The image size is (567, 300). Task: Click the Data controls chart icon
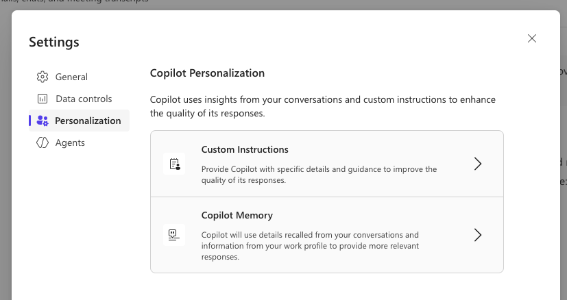click(43, 99)
